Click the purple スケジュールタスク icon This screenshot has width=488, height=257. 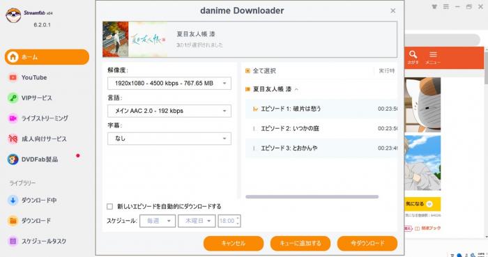tap(13, 241)
